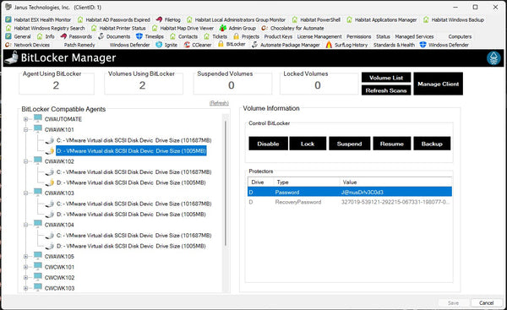Switch to Computers tab
Viewport: 507px width, 310px height.
[x=460, y=36]
